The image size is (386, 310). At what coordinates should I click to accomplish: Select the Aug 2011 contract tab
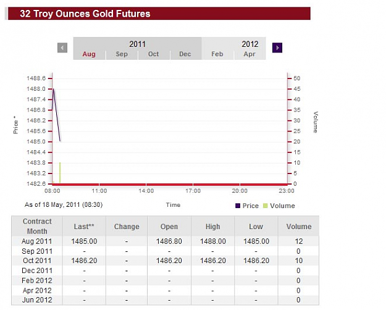pyautogui.click(x=89, y=54)
